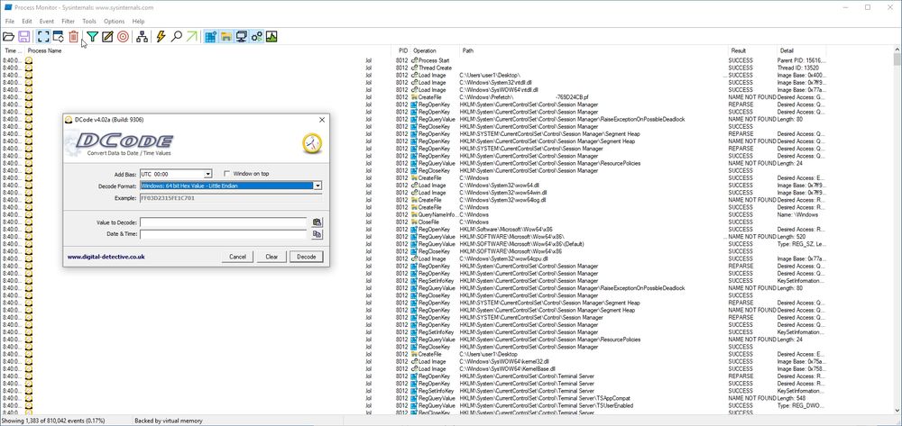Click the Open log file toolbar icon

pos(9,37)
